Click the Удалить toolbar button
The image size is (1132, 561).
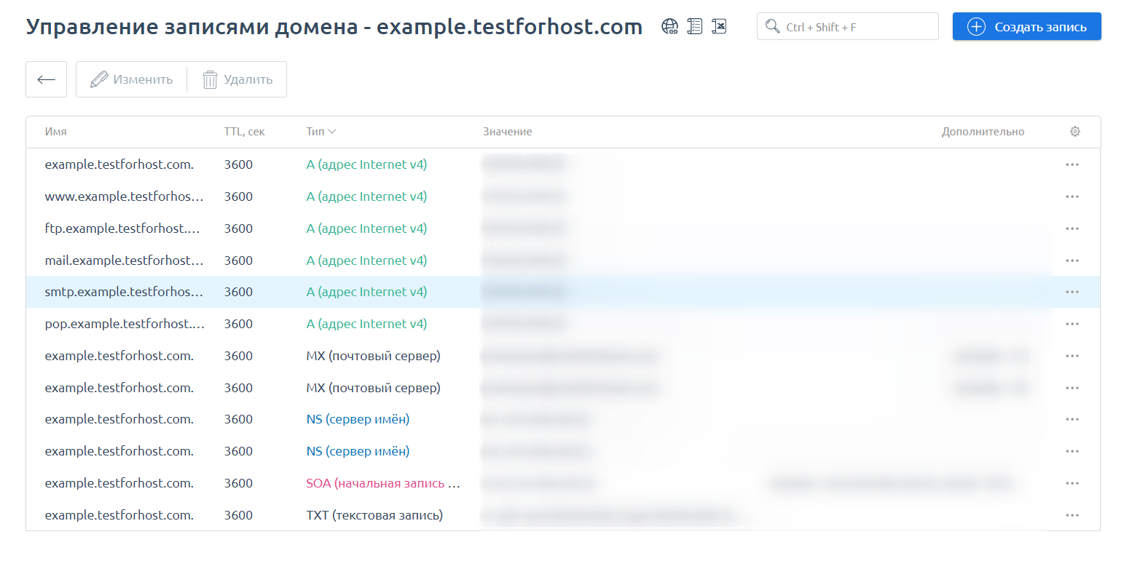(x=237, y=79)
